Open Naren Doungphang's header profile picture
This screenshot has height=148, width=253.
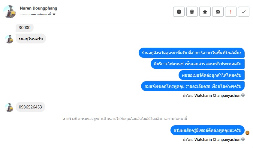9,12
